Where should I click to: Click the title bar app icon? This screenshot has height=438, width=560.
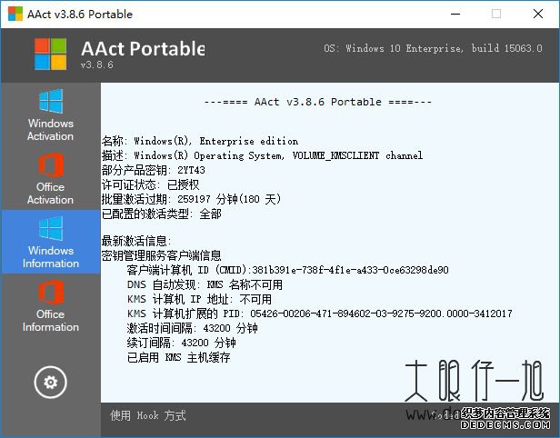click(x=15, y=14)
